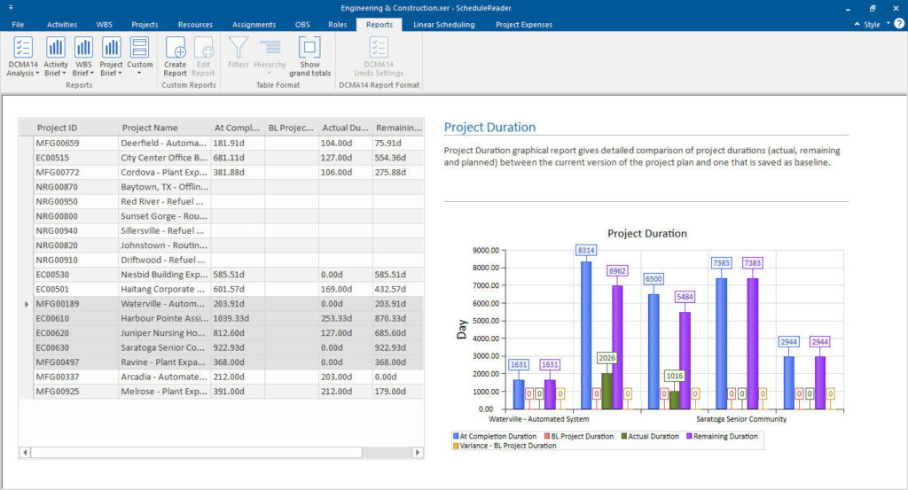This screenshot has height=490, width=908.
Task: Switch to Linear Scheduling tab
Action: pyautogui.click(x=444, y=25)
